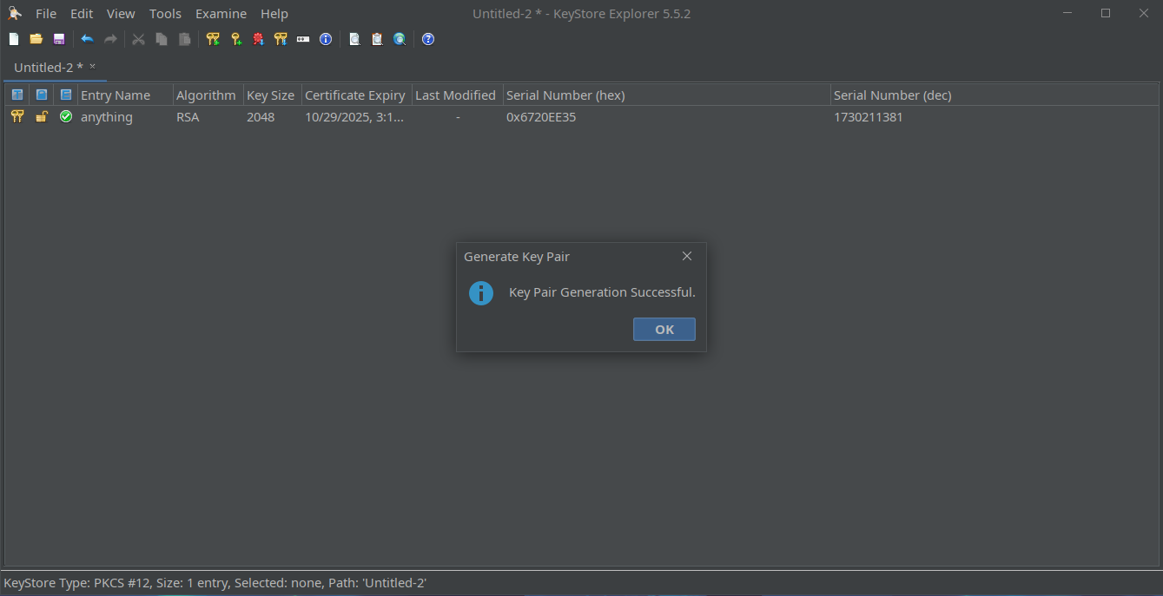Open the Examine menu
This screenshot has height=596, width=1163.
221,14
